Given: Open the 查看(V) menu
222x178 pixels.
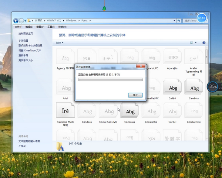Looking at the screenshot, I should 40,27.
